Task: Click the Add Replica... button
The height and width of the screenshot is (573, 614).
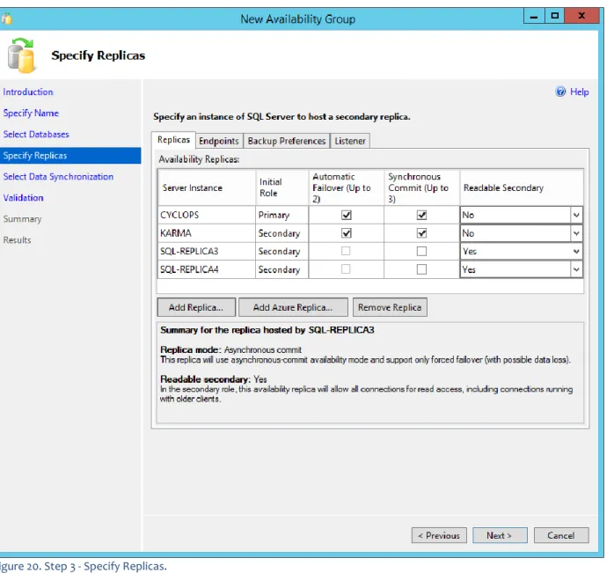Action: pos(196,307)
